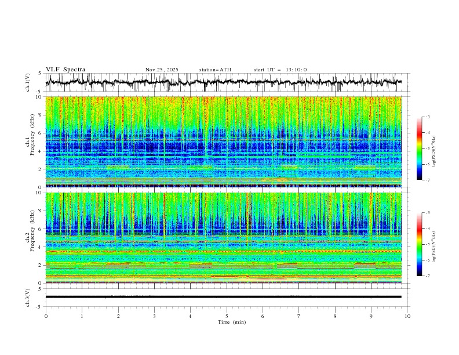Click time axis tick label '1'

pos(82,316)
